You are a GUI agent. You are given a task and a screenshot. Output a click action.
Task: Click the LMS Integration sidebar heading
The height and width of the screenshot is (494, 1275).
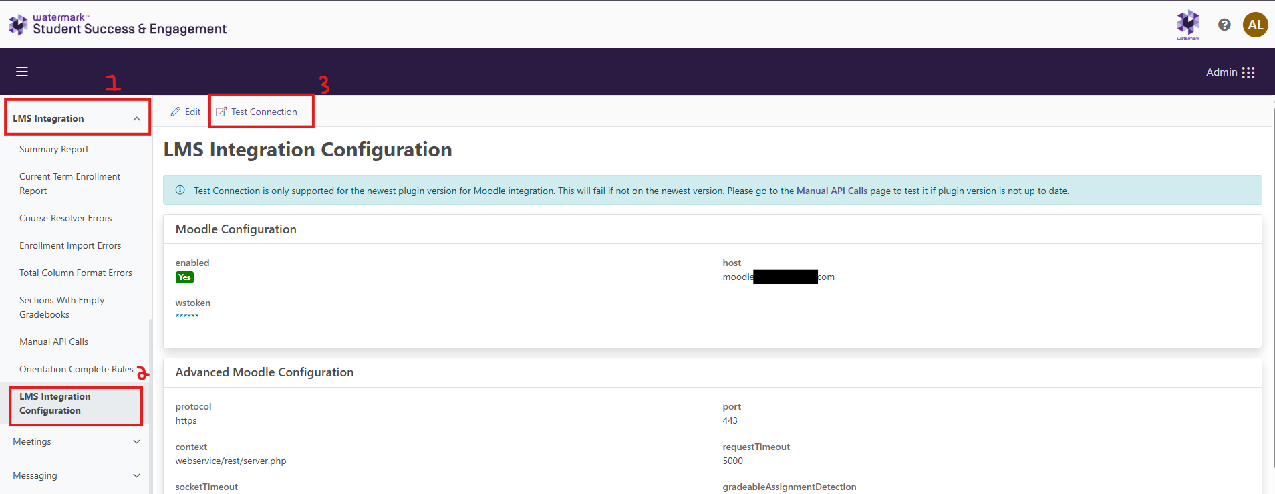[48, 118]
